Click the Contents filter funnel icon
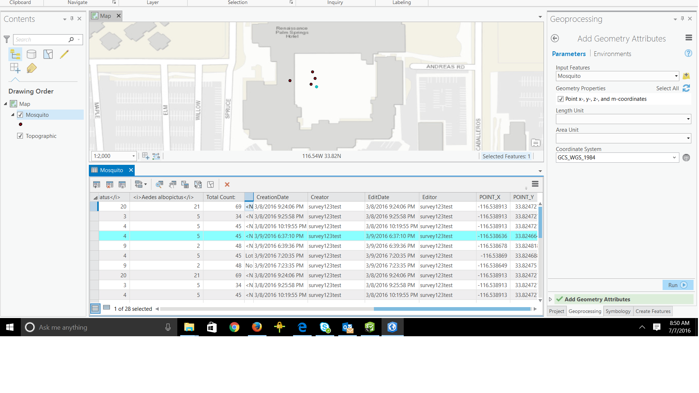This screenshot has width=699, height=393. pos(7,39)
